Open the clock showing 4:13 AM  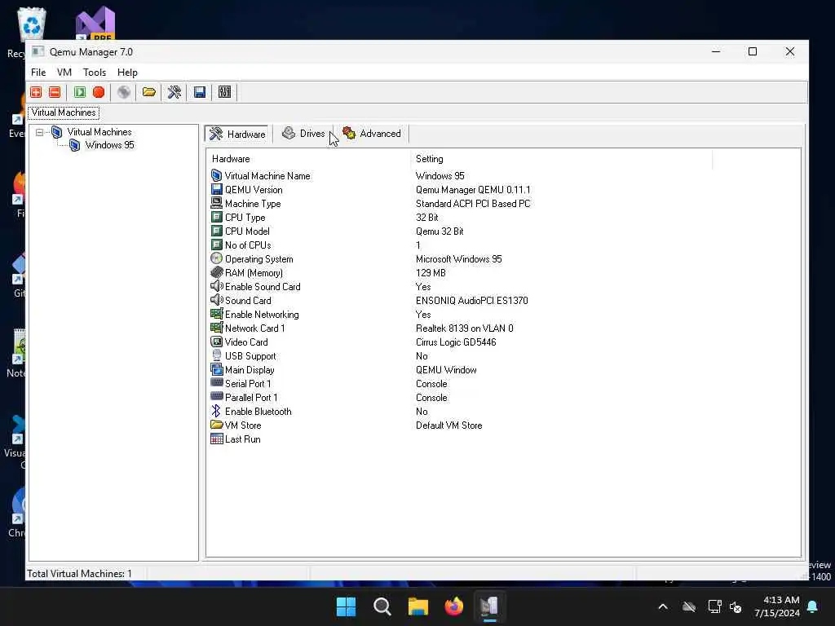[777, 606]
